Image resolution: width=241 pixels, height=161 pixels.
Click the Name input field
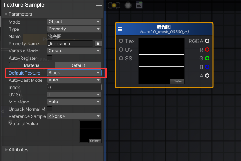tap(74, 37)
